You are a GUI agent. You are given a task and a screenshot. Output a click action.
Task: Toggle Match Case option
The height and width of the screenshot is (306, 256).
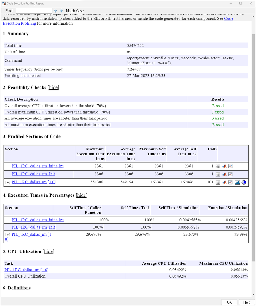point(75,11)
